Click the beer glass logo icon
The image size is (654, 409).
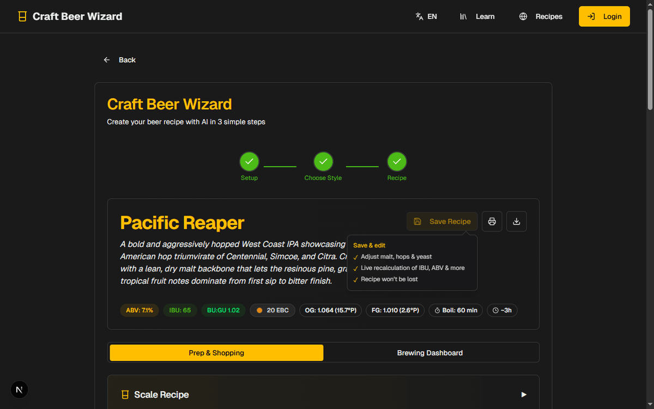point(22,16)
